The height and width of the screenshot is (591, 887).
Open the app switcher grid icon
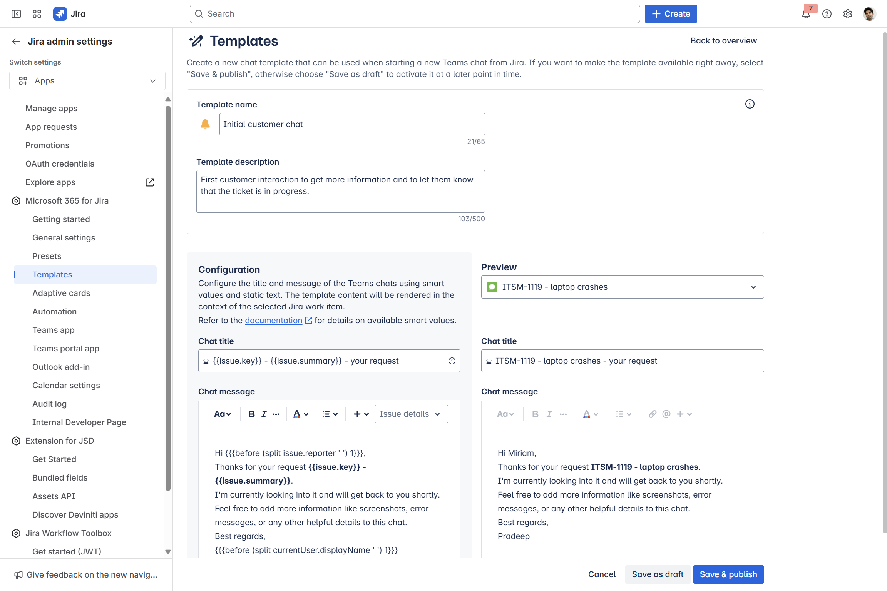pyautogui.click(x=37, y=14)
